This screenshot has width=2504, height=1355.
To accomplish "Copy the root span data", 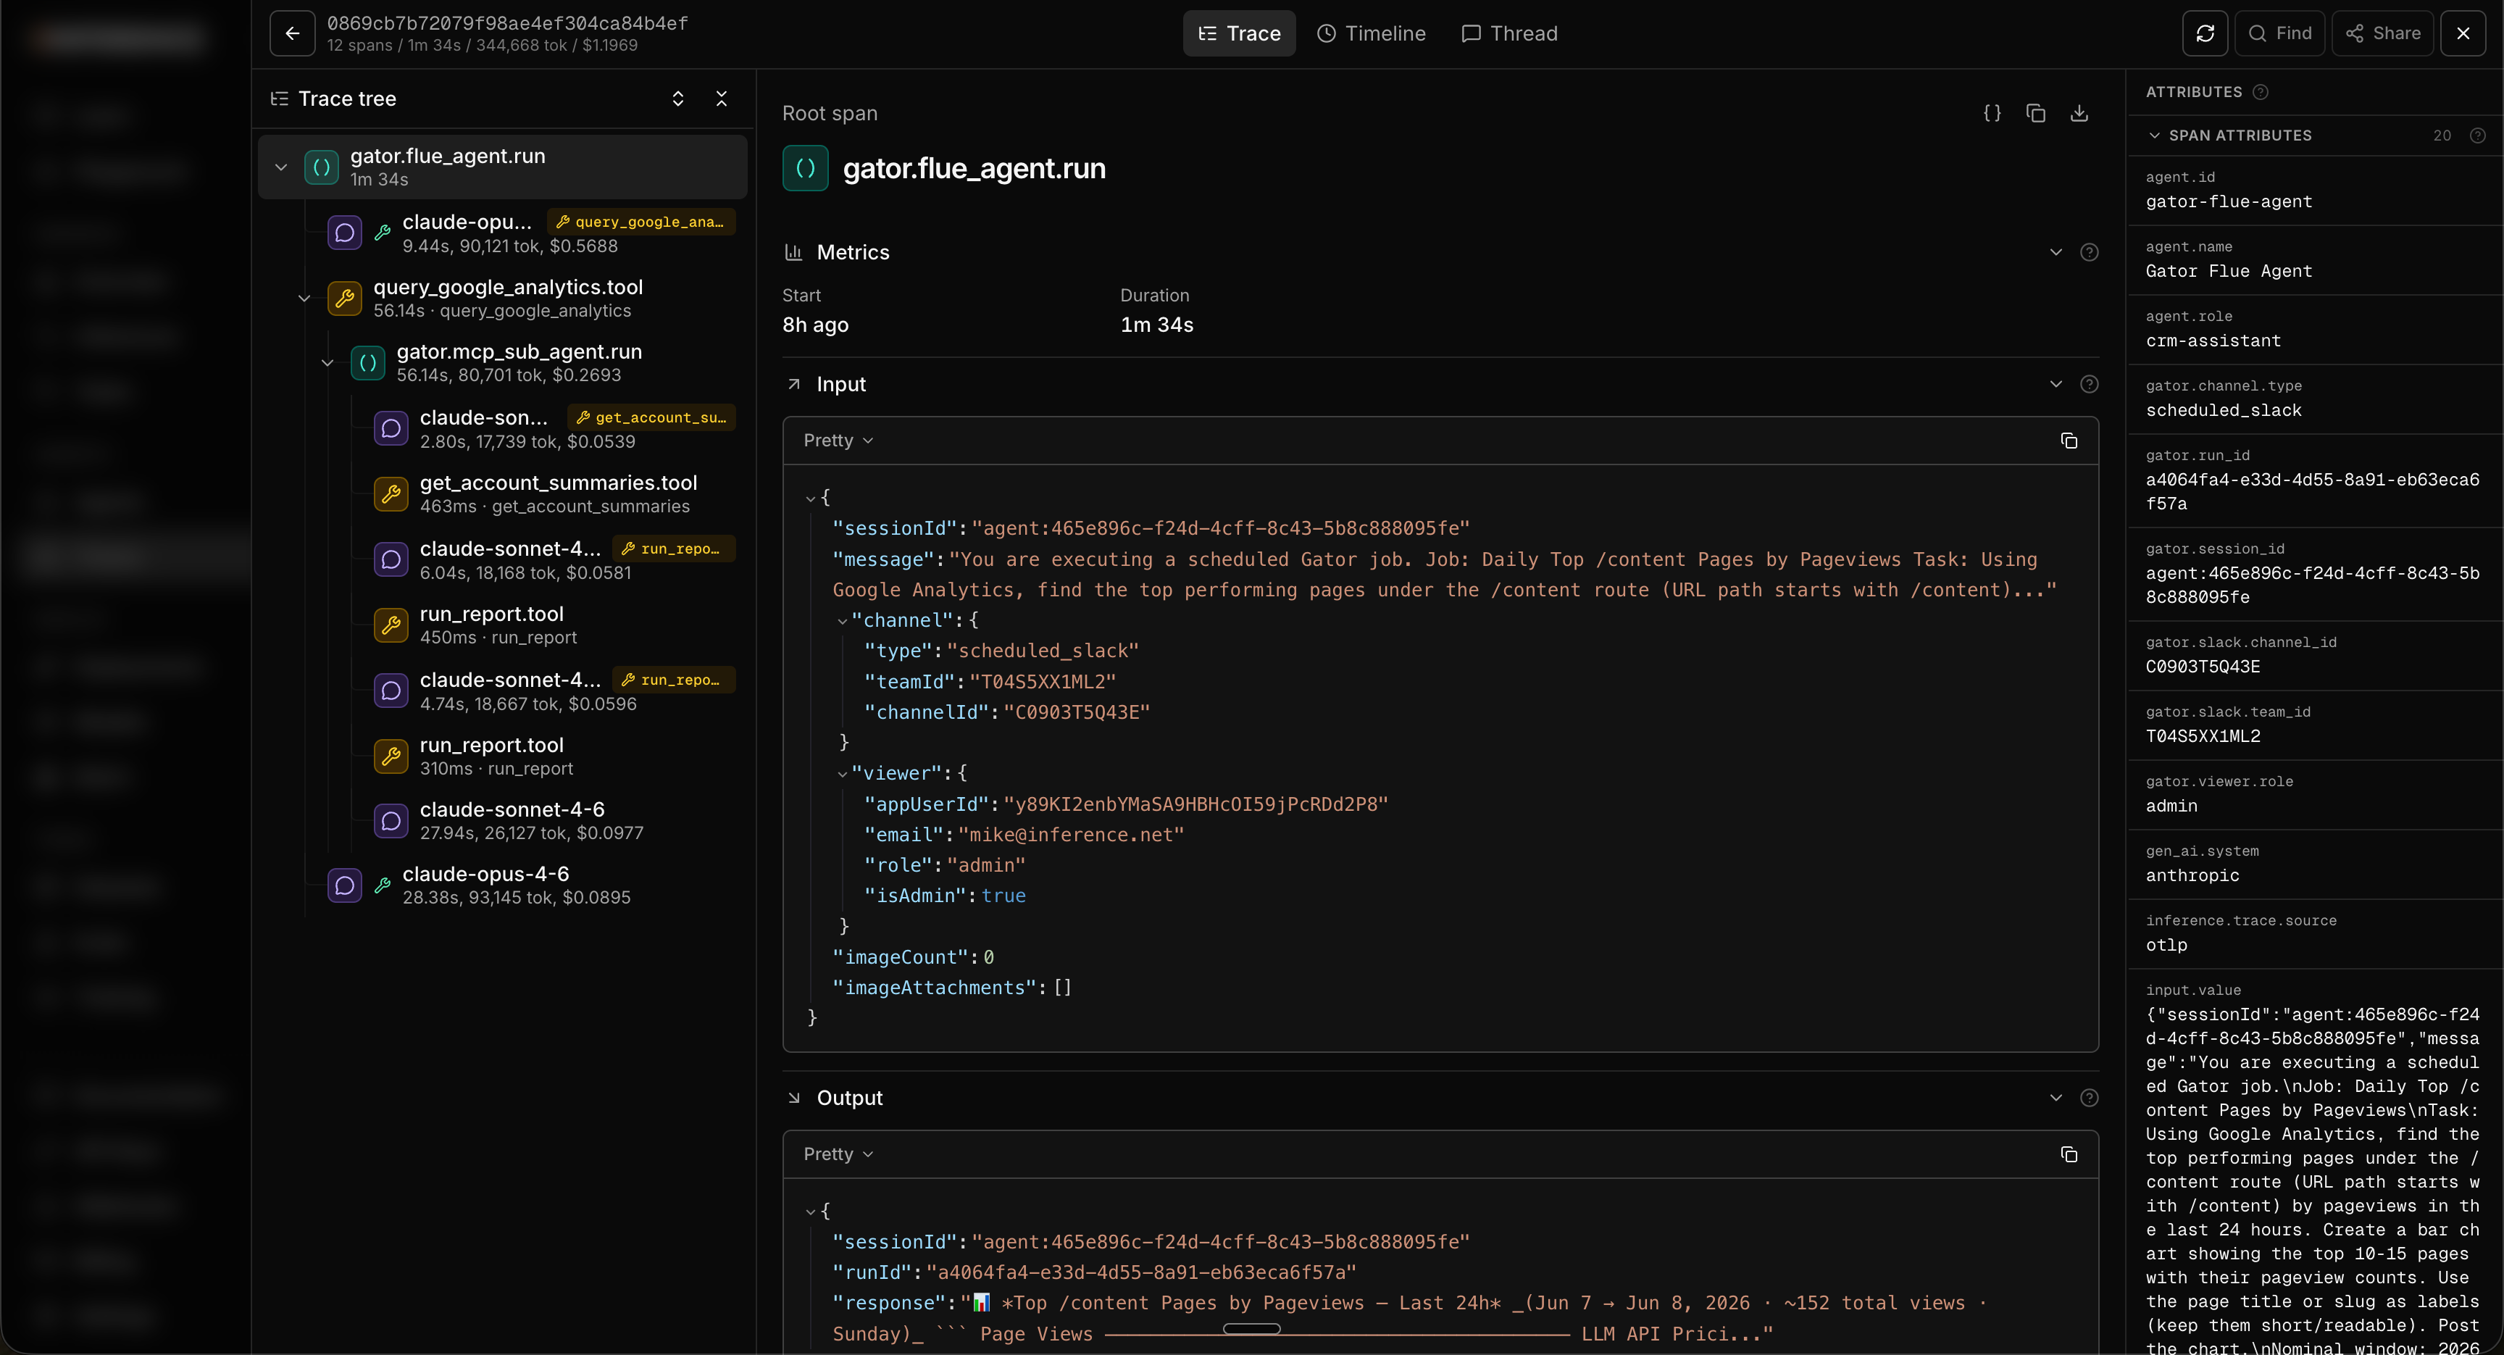I will point(2035,113).
